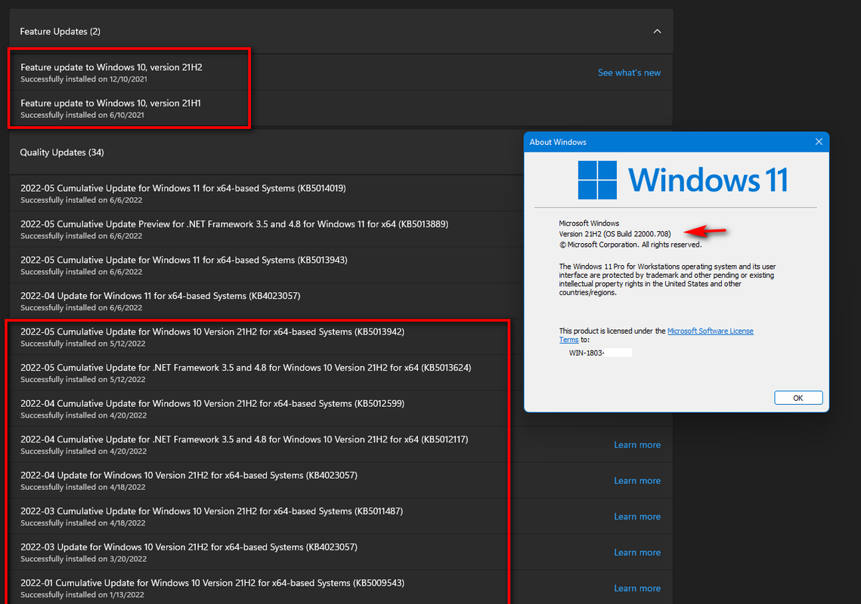Open Learn more for 2022-03 KB4023057
This screenshot has height=604, width=861.
coord(637,553)
